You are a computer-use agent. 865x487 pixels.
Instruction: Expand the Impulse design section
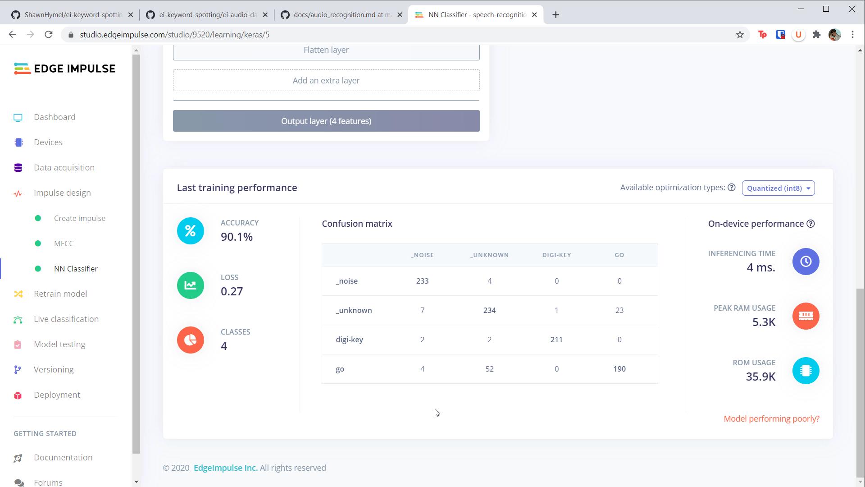[62, 193]
